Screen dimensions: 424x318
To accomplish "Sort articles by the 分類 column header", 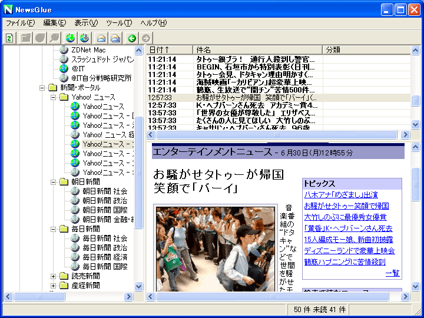I will [366, 49].
